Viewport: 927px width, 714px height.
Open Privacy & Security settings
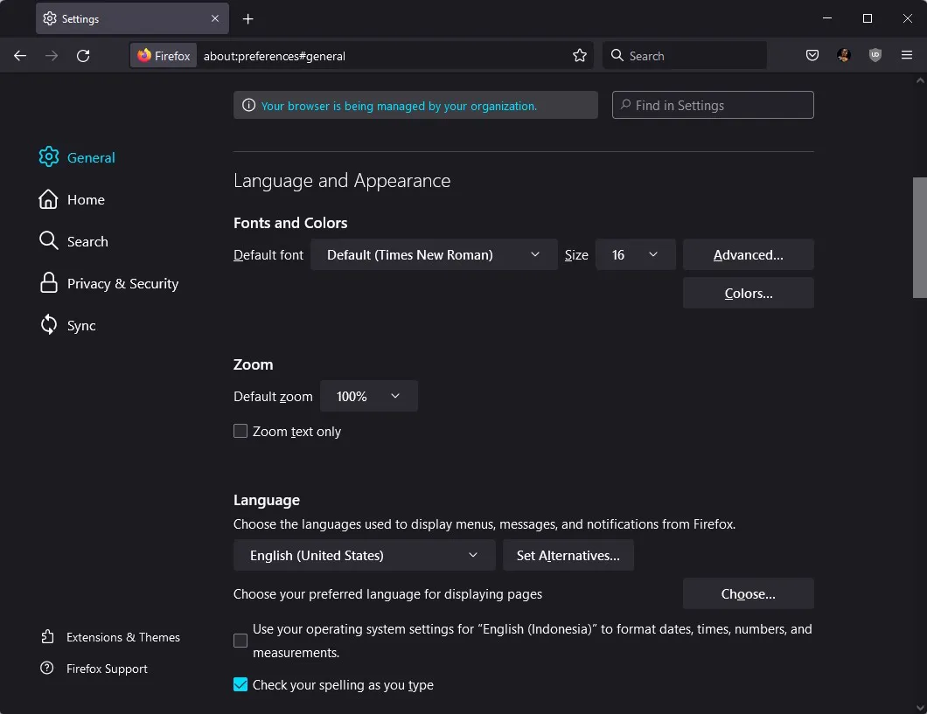point(122,283)
